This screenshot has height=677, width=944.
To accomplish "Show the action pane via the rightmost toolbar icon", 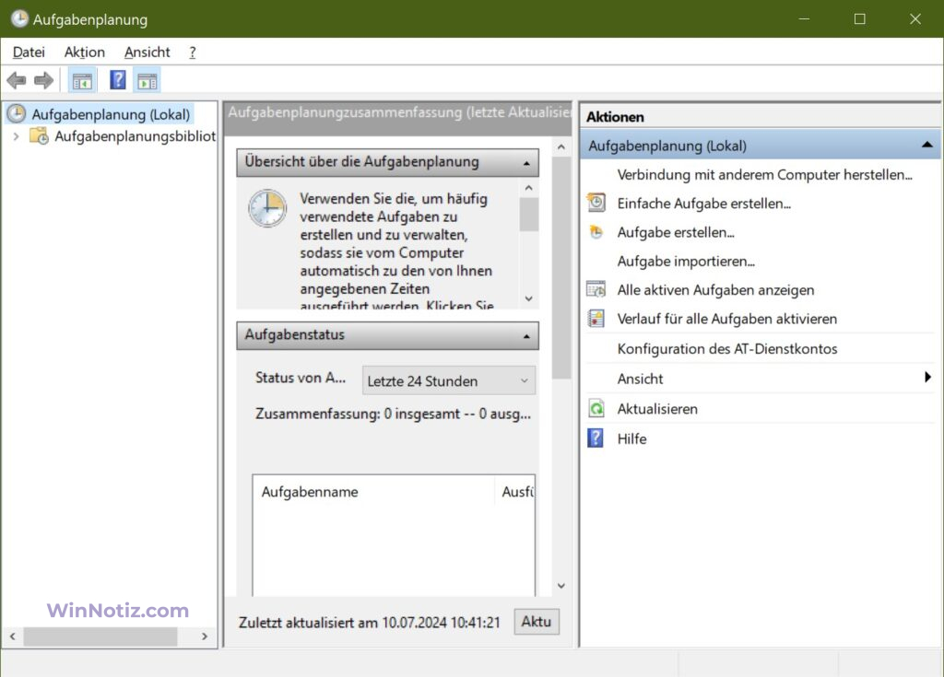I will coord(147,79).
